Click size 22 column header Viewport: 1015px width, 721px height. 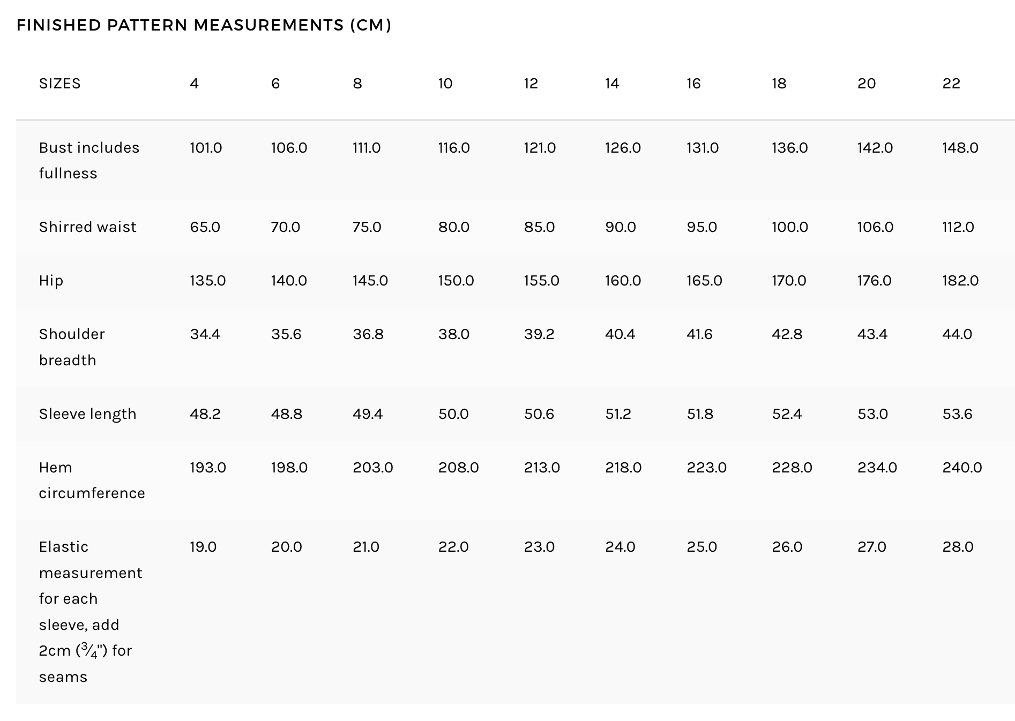[x=951, y=84]
